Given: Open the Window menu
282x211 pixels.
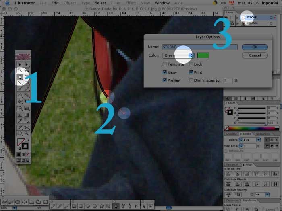Looking at the screenshot, I should (162, 3).
